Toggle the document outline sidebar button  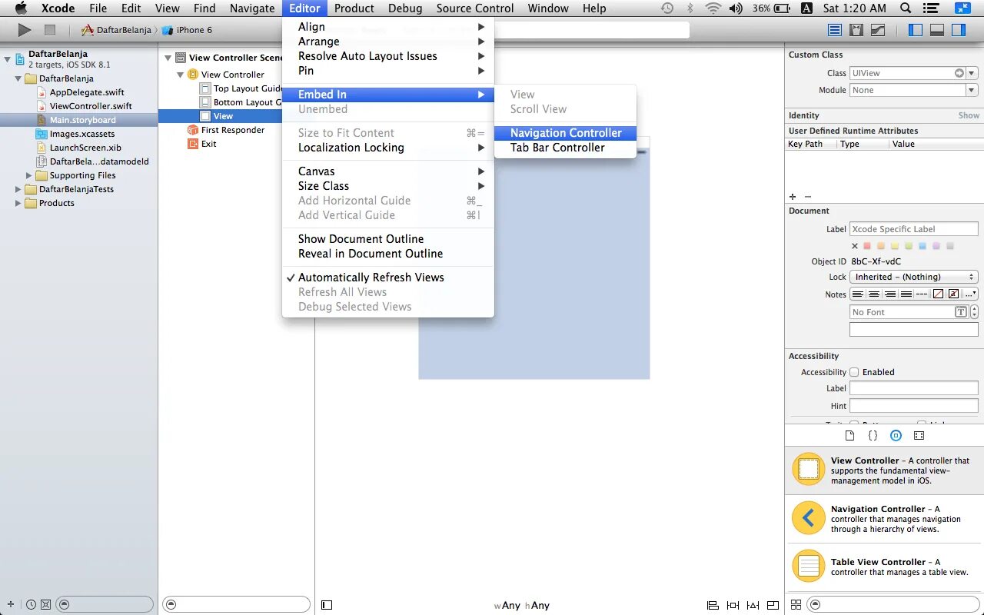(x=327, y=605)
